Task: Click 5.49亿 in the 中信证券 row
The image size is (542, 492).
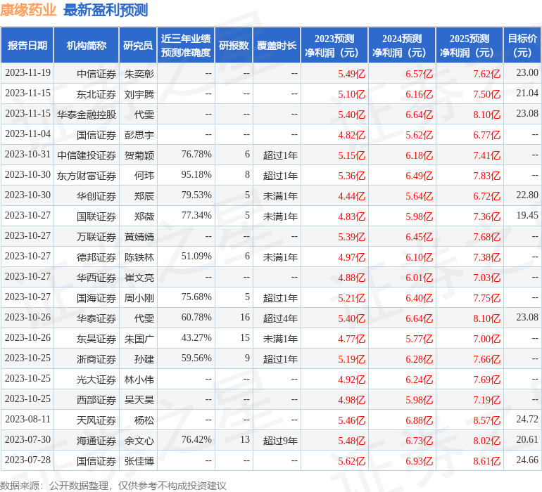Action: coord(351,74)
